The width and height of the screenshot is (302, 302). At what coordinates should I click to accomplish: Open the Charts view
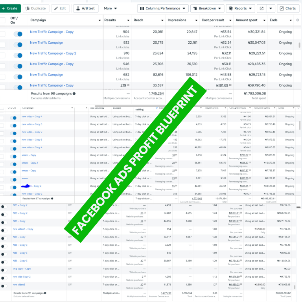pos(288,9)
